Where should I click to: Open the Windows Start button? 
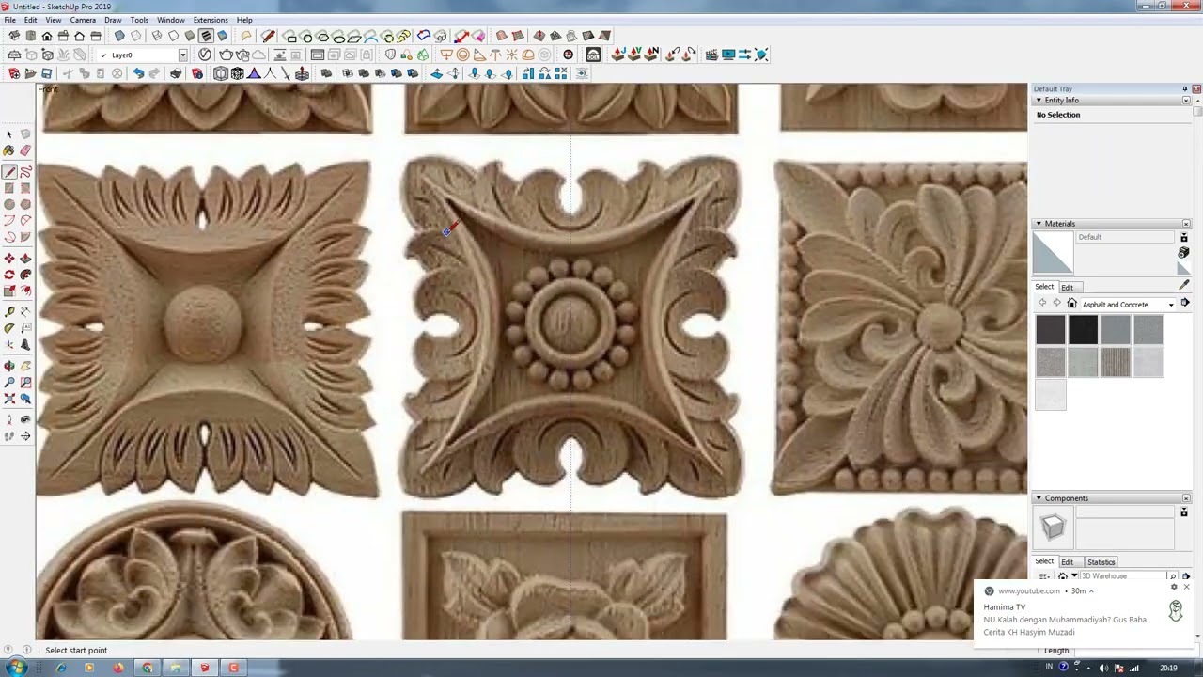(x=16, y=668)
